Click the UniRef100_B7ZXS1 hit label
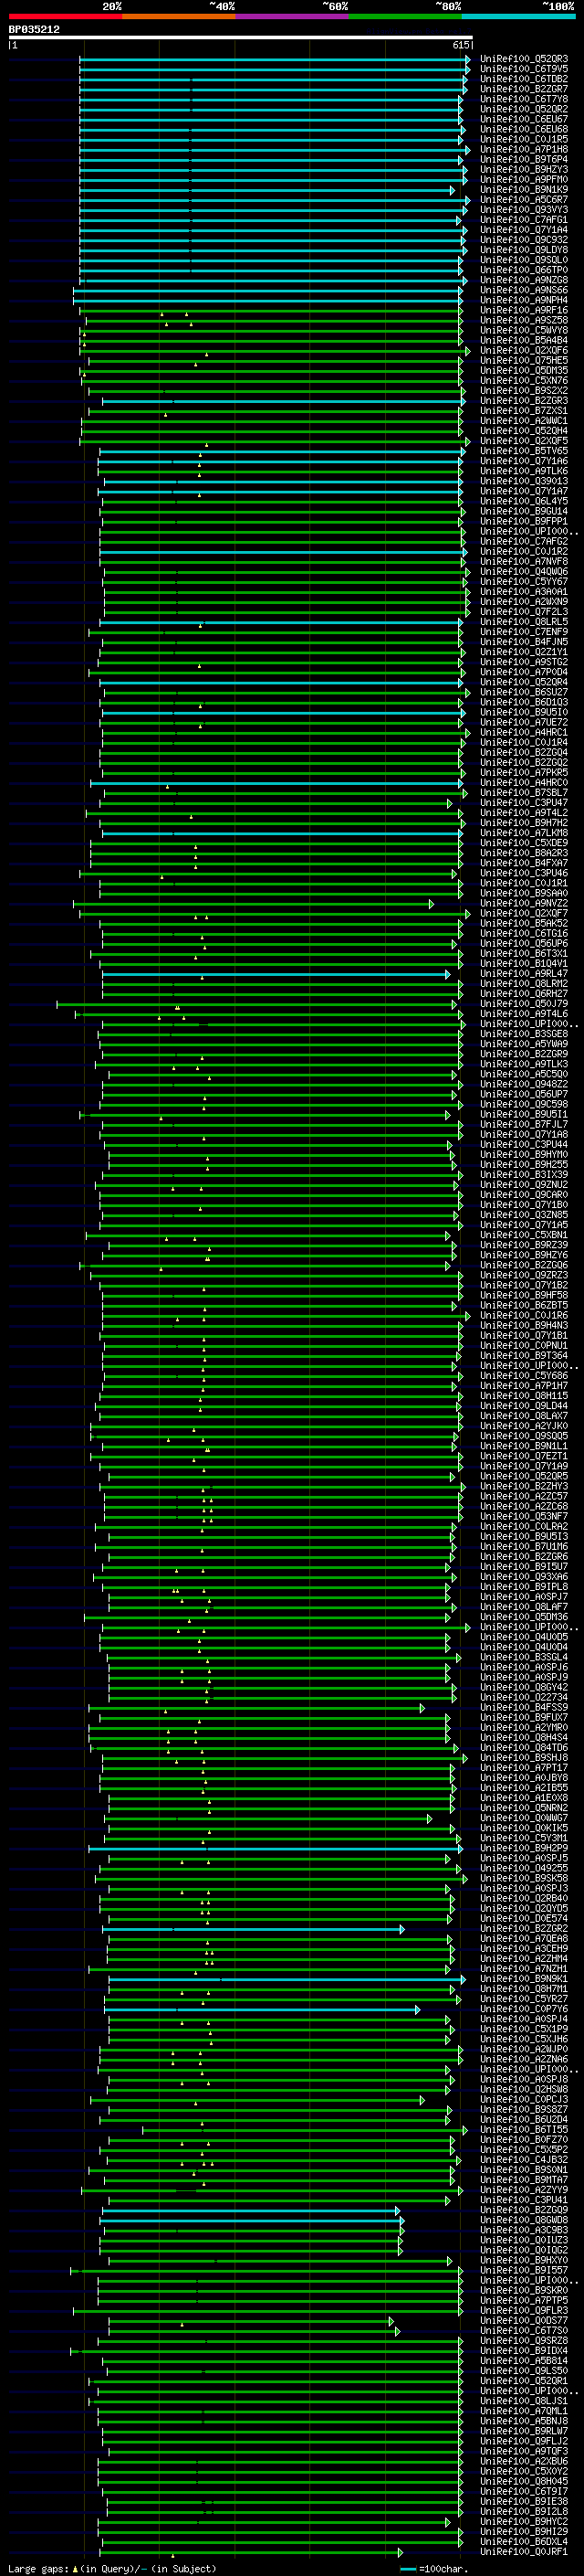584x2576 pixels. coord(524,411)
